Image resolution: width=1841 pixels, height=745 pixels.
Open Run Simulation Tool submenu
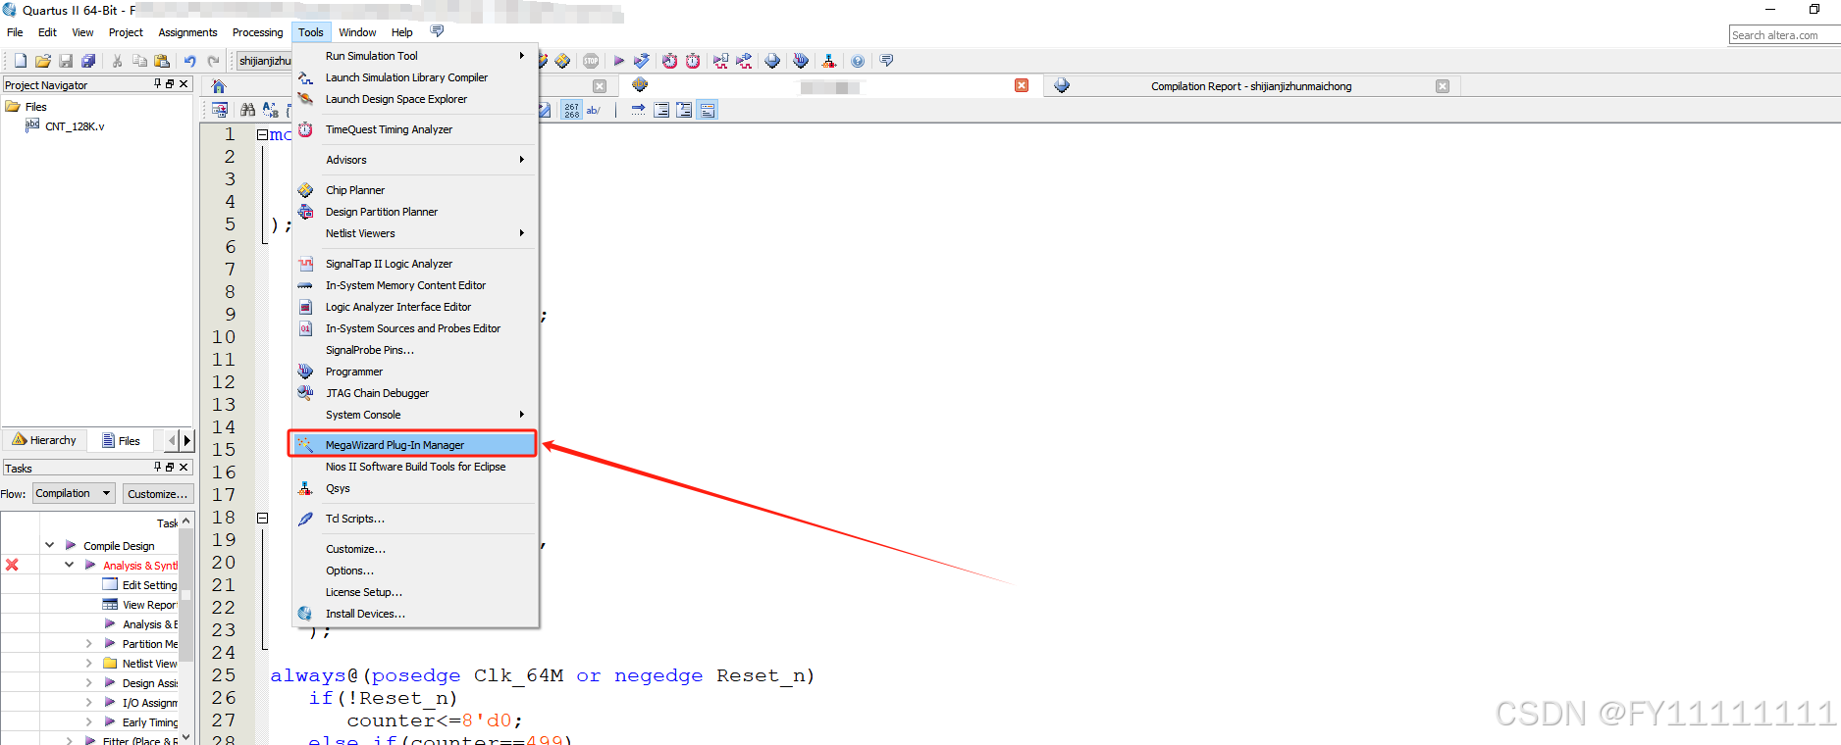(x=415, y=56)
